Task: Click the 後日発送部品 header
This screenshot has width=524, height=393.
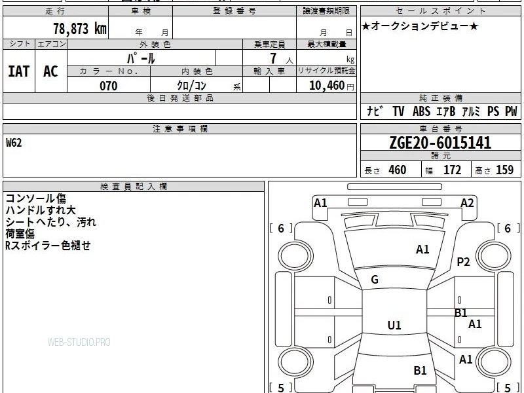Action: pyautogui.click(x=179, y=98)
